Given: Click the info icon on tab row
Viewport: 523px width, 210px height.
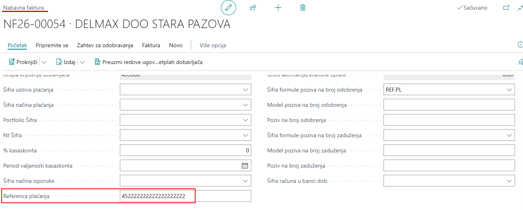Looking at the screenshot, I should [x=520, y=45].
